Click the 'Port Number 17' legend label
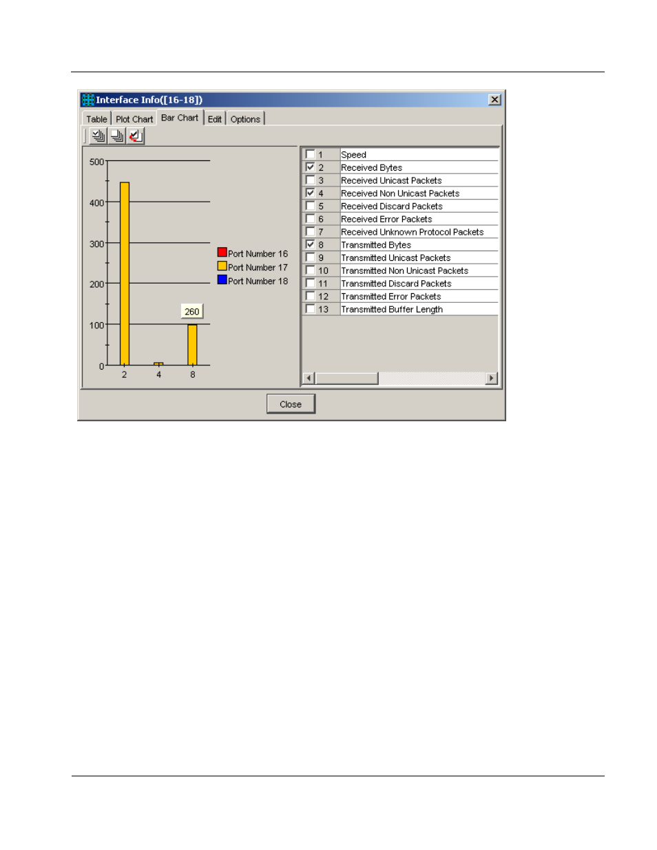This screenshot has width=657, height=850. (258, 268)
